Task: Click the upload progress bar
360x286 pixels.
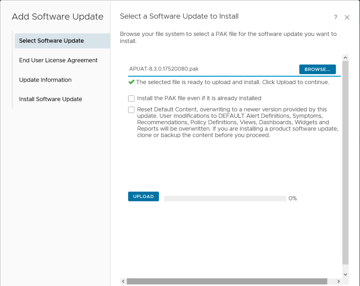Action: [225, 198]
